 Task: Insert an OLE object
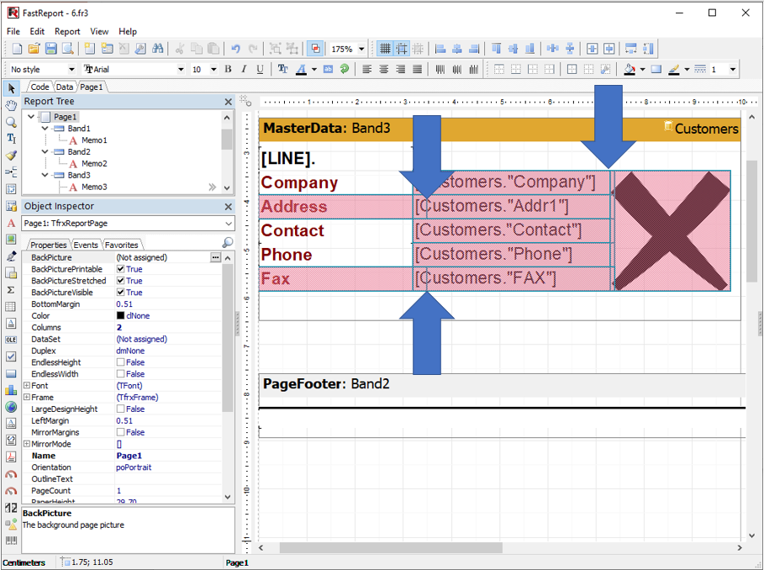(11, 340)
